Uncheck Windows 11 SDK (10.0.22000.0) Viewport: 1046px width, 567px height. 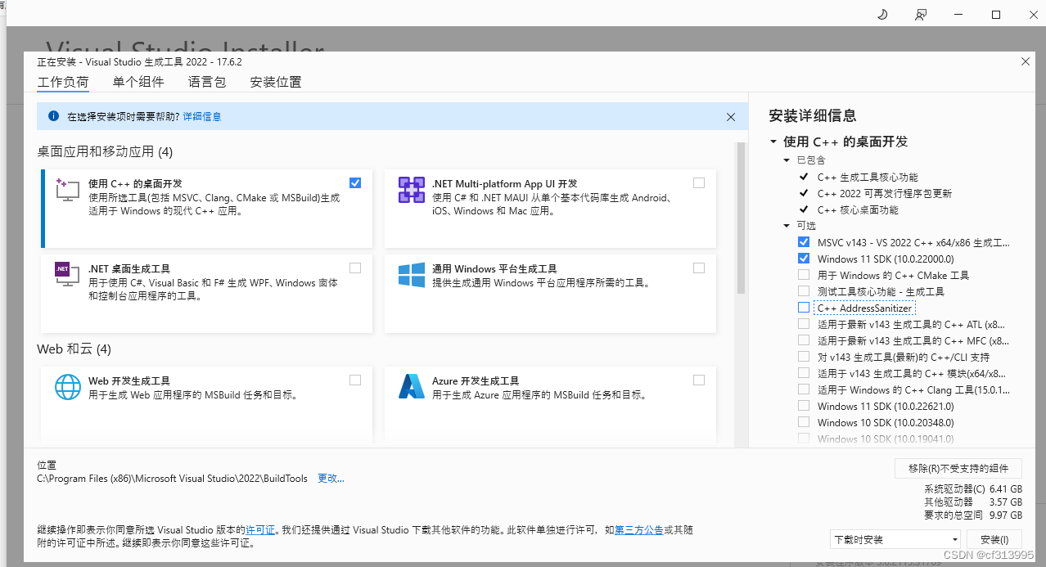coord(803,259)
